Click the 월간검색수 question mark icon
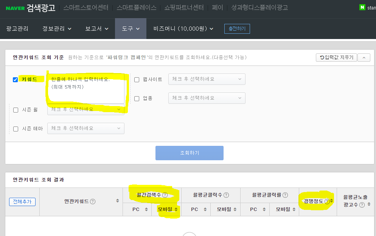Screen dimensions: 376x236 166,195
